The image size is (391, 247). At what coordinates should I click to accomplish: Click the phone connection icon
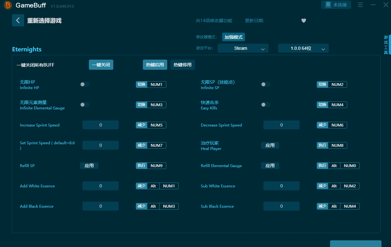pyautogui.click(x=328, y=5)
